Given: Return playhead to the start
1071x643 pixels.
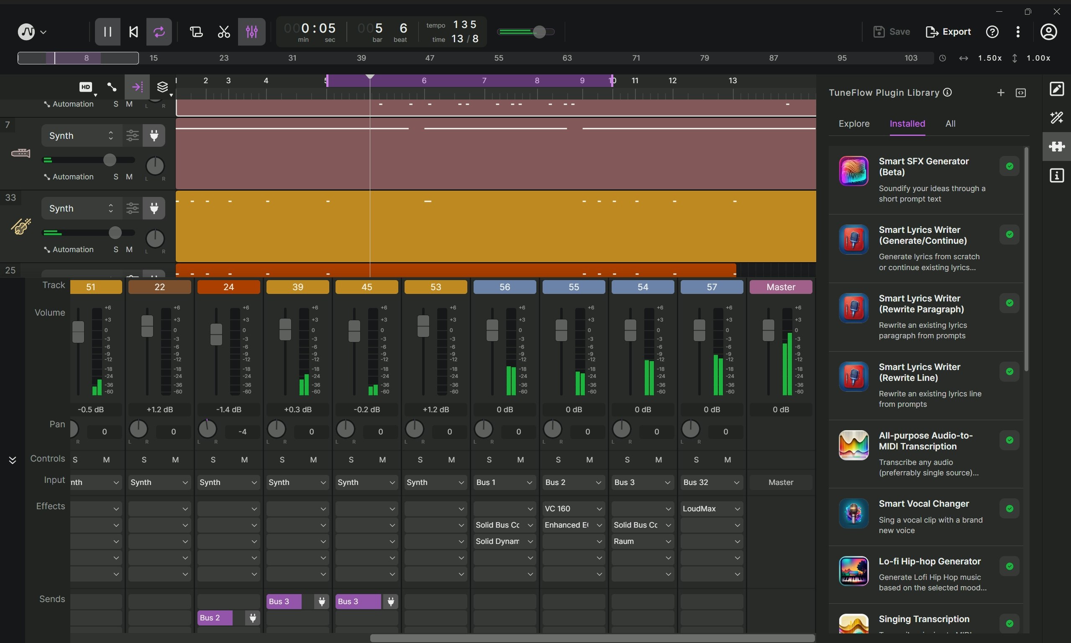Looking at the screenshot, I should point(133,32).
